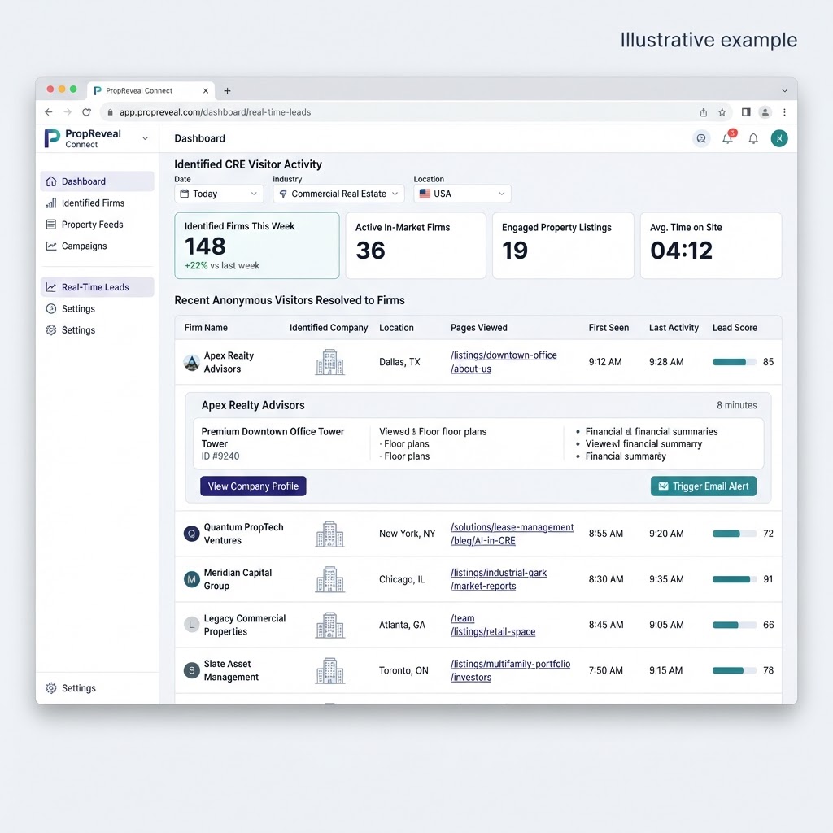833x833 pixels.
Task: Open the /listings/downtown-office link
Action: (504, 355)
